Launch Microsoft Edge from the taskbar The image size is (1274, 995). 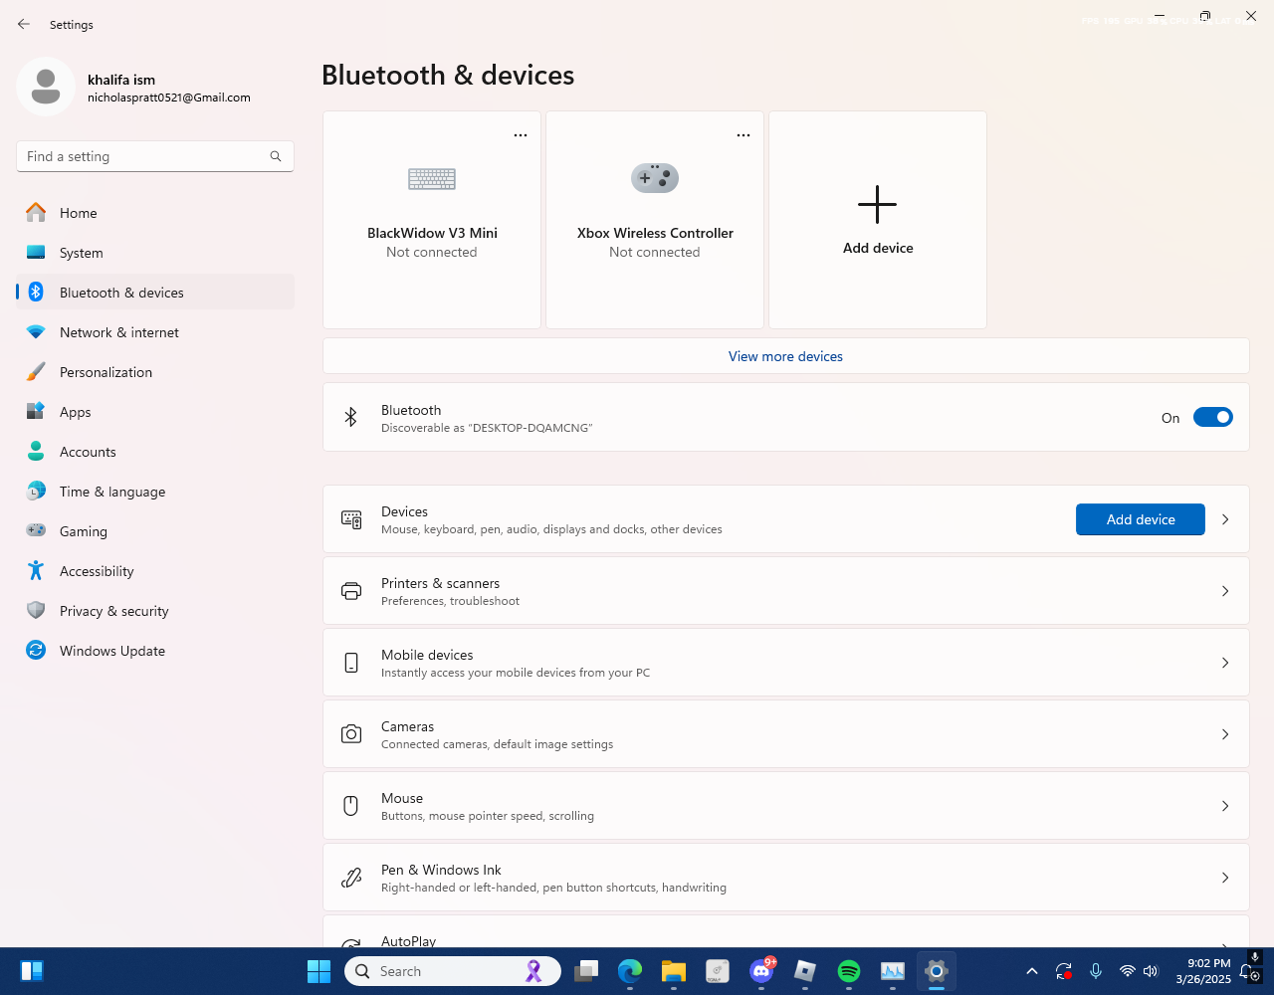(629, 971)
